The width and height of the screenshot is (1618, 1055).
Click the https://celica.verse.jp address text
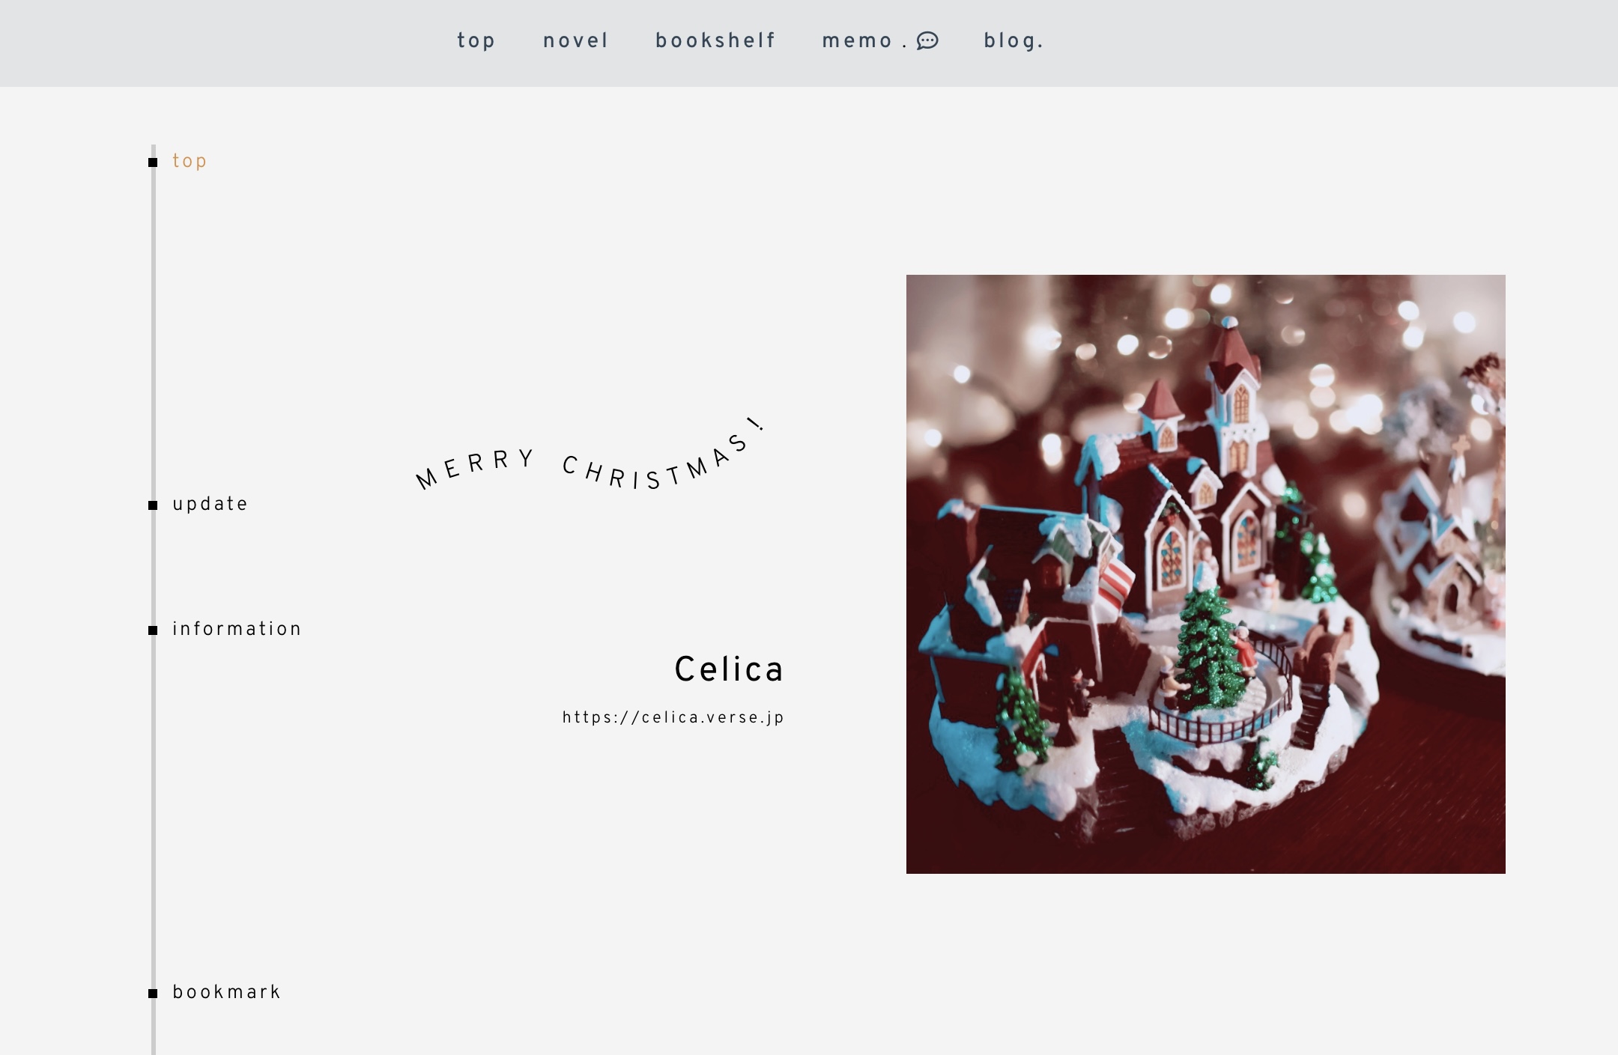coord(673,717)
